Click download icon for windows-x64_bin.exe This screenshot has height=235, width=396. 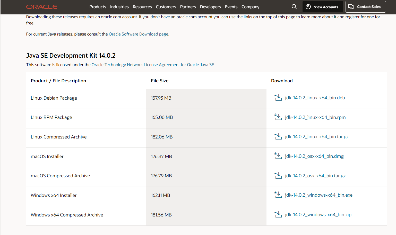pos(278,195)
